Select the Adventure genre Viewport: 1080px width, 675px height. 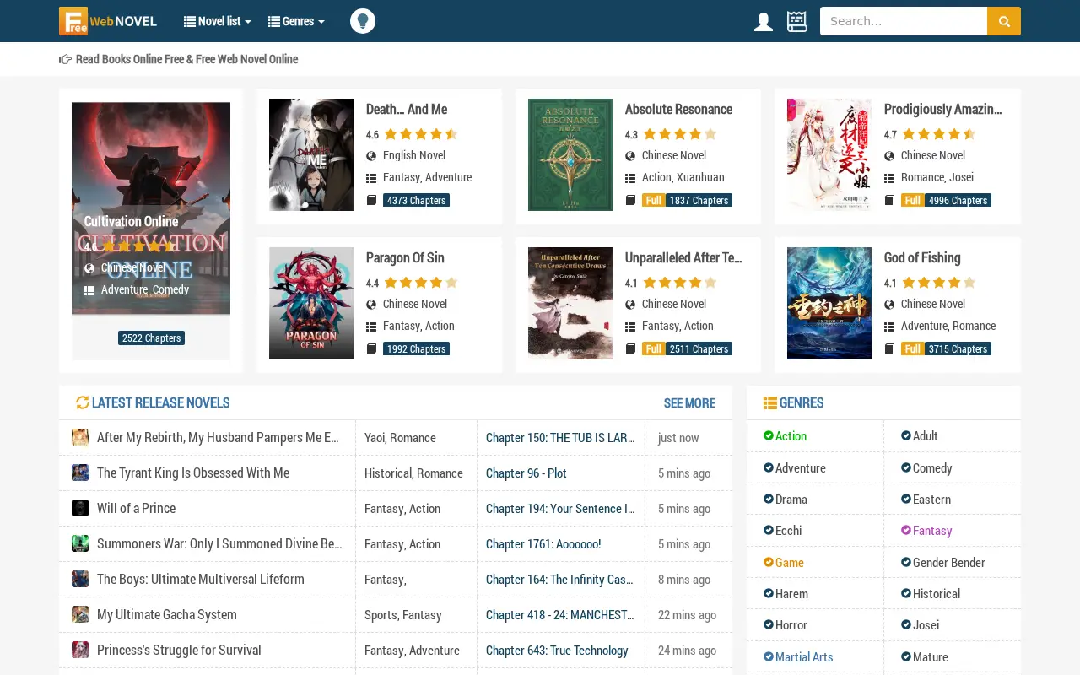[x=795, y=468]
